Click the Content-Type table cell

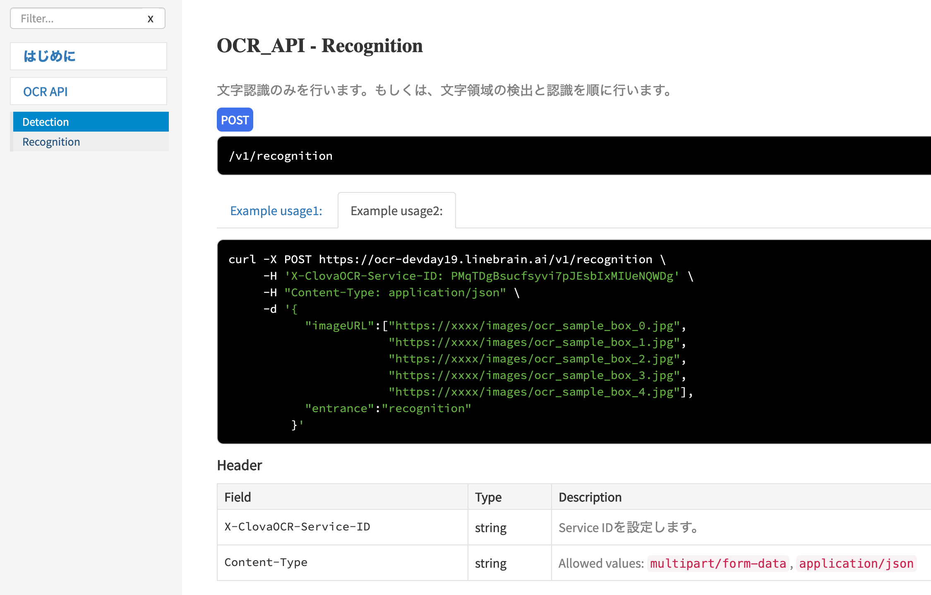click(342, 562)
